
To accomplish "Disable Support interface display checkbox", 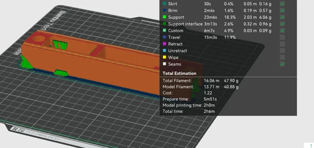I will point(282,24).
